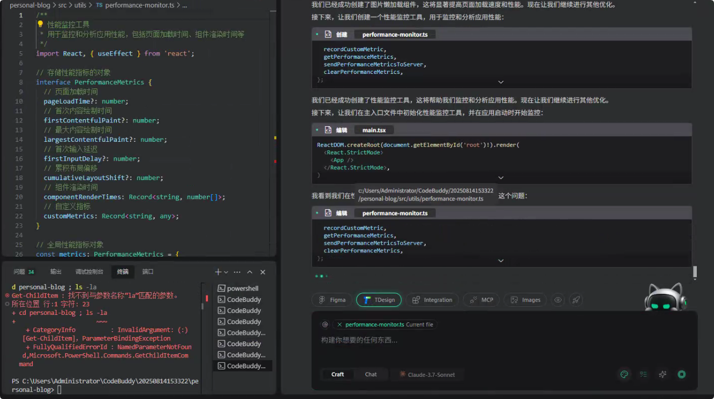Viewport: 714px width, 399px height.
Task: Click the src breadcrumb
Action: click(x=63, y=5)
